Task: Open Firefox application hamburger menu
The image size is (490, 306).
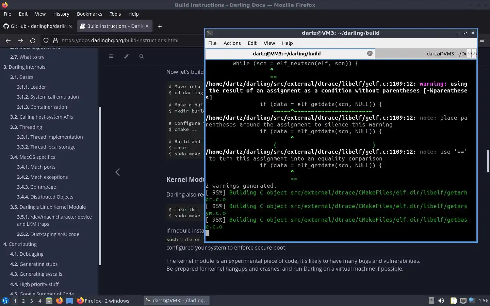Action: tap(482, 40)
